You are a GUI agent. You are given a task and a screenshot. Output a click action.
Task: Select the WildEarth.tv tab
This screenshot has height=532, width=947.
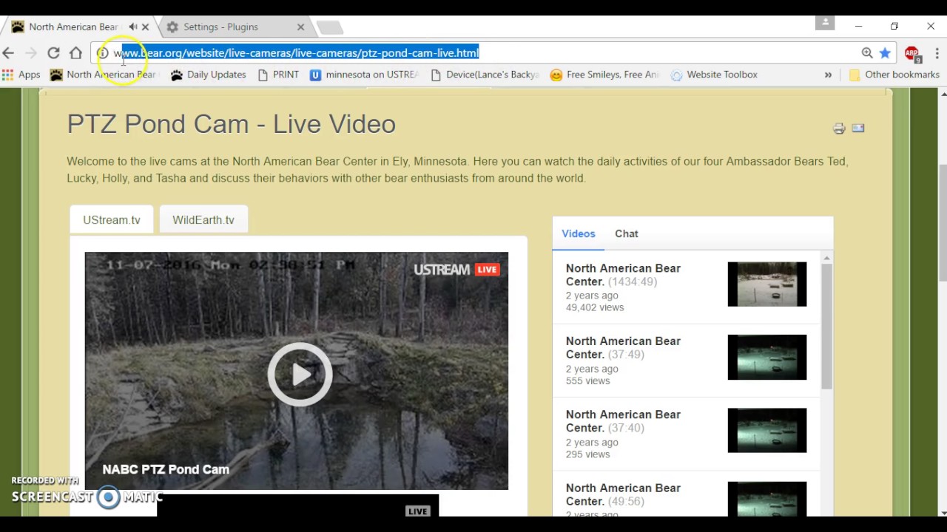203,219
